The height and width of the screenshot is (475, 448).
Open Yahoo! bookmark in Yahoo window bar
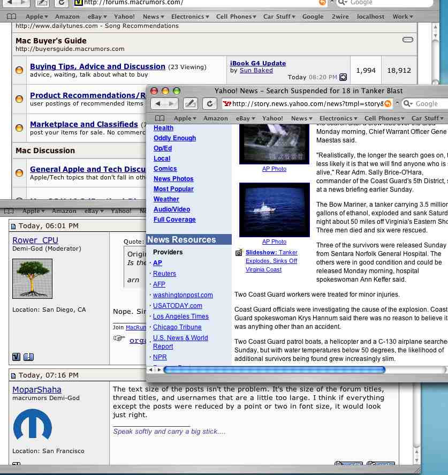click(272, 118)
